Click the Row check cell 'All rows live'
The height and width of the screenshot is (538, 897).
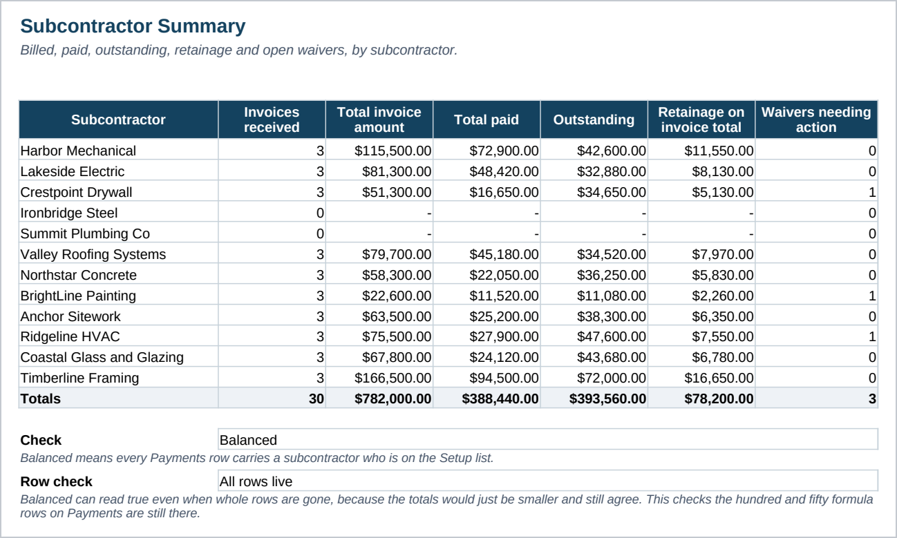pyautogui.click(x=548, y=481)
